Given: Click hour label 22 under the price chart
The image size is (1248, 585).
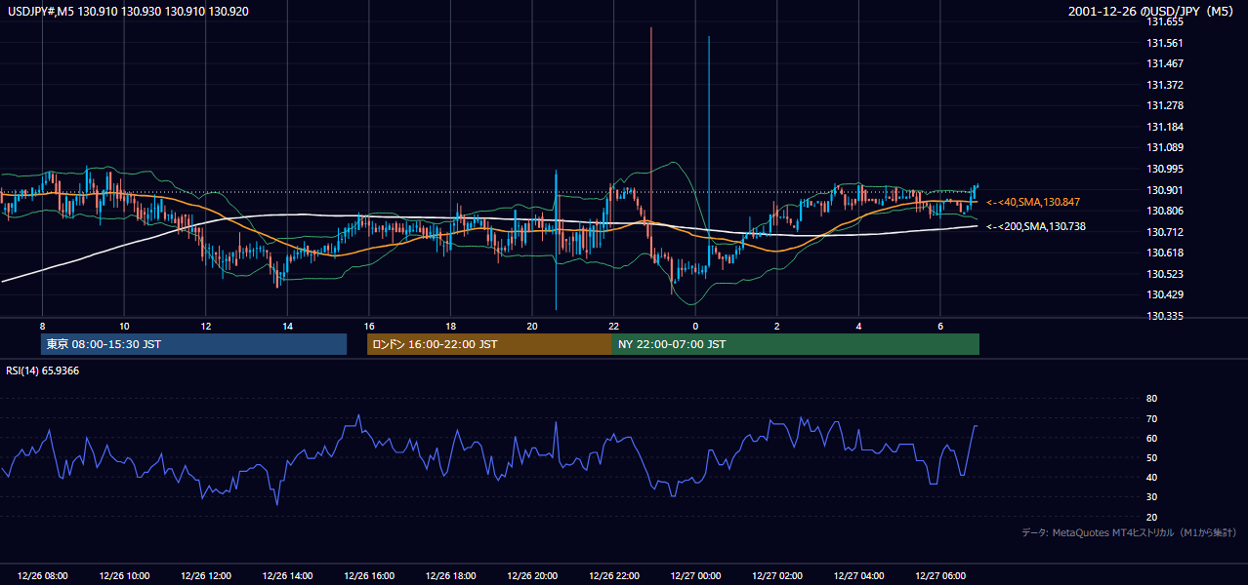Looking at the screenshot, I should [613, 325].
